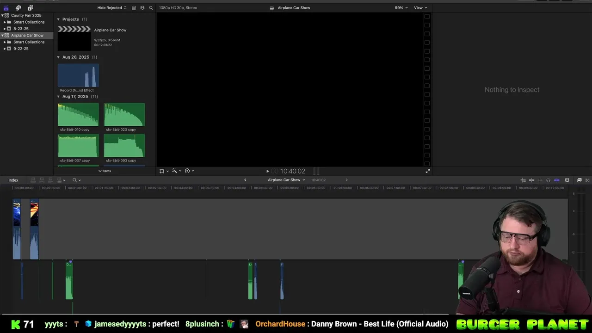
Task: Click the project clapper icon above viewer
Action: pyautogui.click(x=272, y=8)
